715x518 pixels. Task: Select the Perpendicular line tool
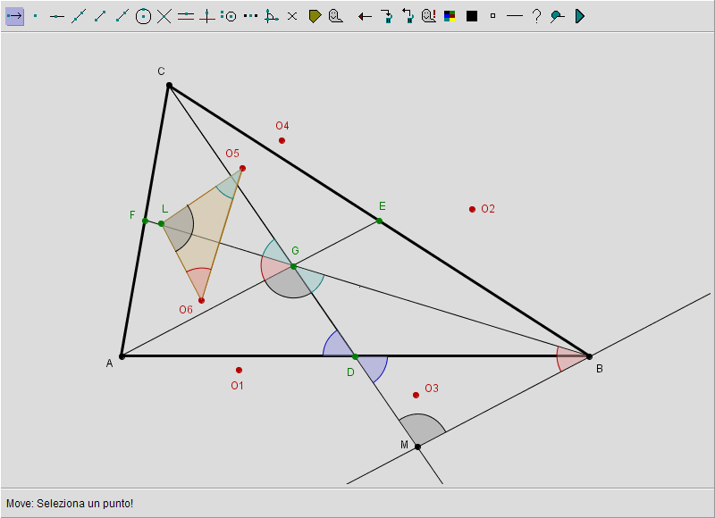(x=207, y=16)
